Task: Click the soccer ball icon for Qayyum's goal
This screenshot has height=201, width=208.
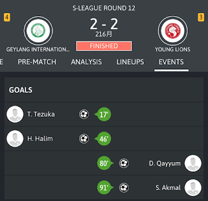Action: coord(124,164)
